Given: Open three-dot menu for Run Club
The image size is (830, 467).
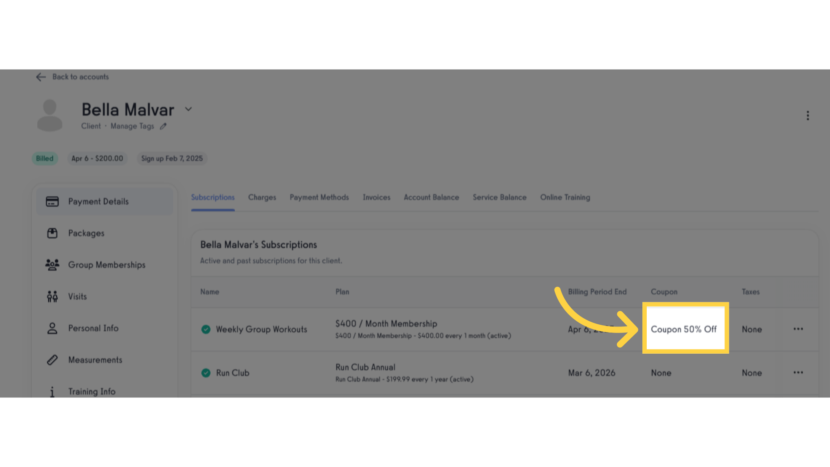Looking at the screenshot, I should [798, 372].
